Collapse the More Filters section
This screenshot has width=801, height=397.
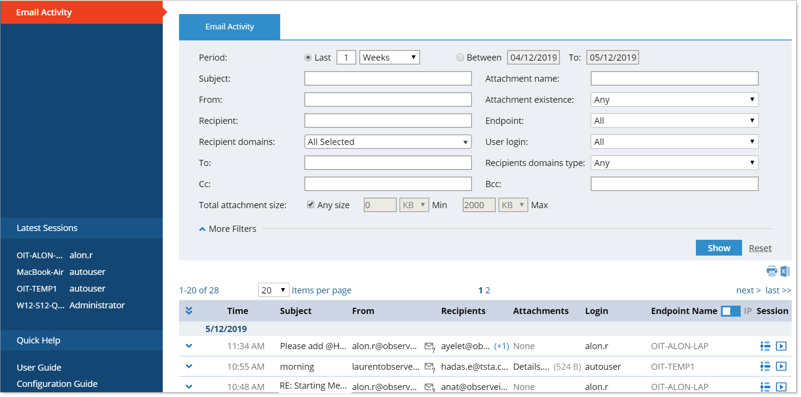click(227, 229)
